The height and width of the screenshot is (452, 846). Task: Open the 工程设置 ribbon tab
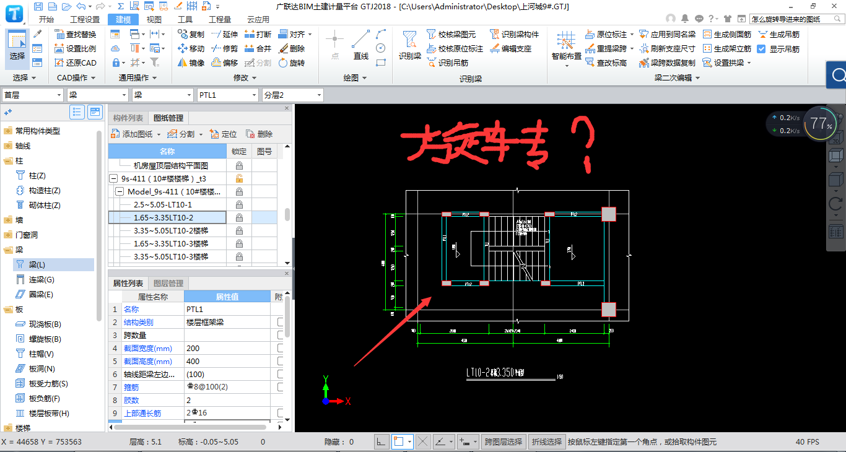(x=85, y=19)
